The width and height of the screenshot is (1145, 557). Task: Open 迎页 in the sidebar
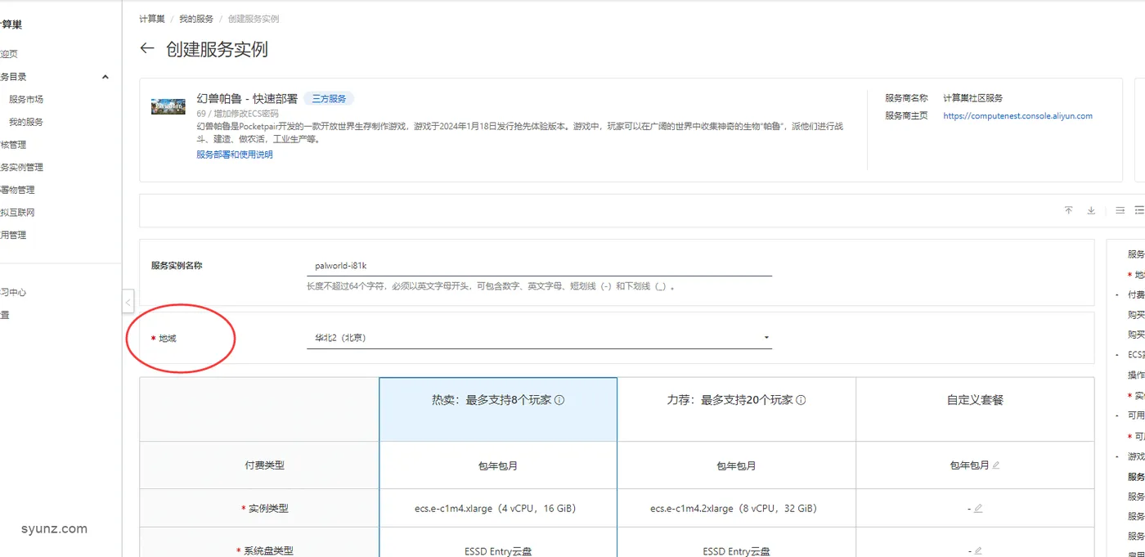(x=9, y=54)
